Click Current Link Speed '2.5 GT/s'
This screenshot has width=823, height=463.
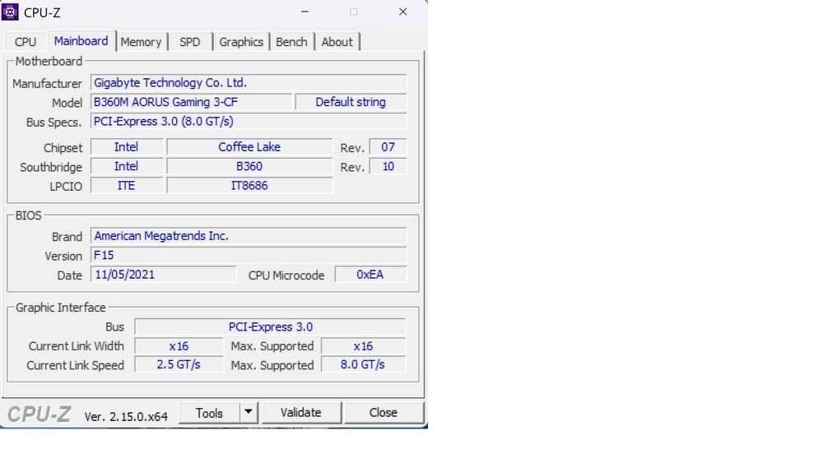179,365
